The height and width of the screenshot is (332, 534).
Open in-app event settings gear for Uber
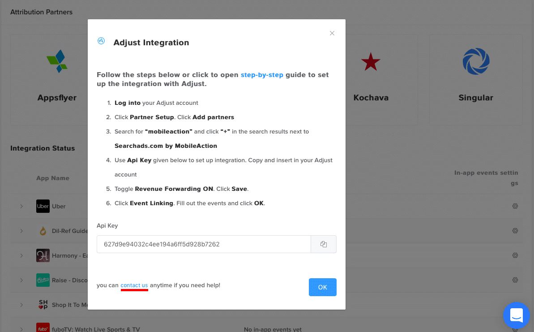coord(515,206)
